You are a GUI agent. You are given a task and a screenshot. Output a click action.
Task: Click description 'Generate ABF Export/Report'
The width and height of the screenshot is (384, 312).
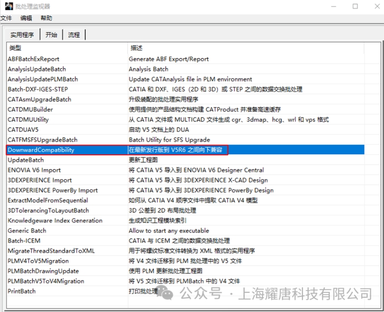pyautogui.click(x=169, y=59)
